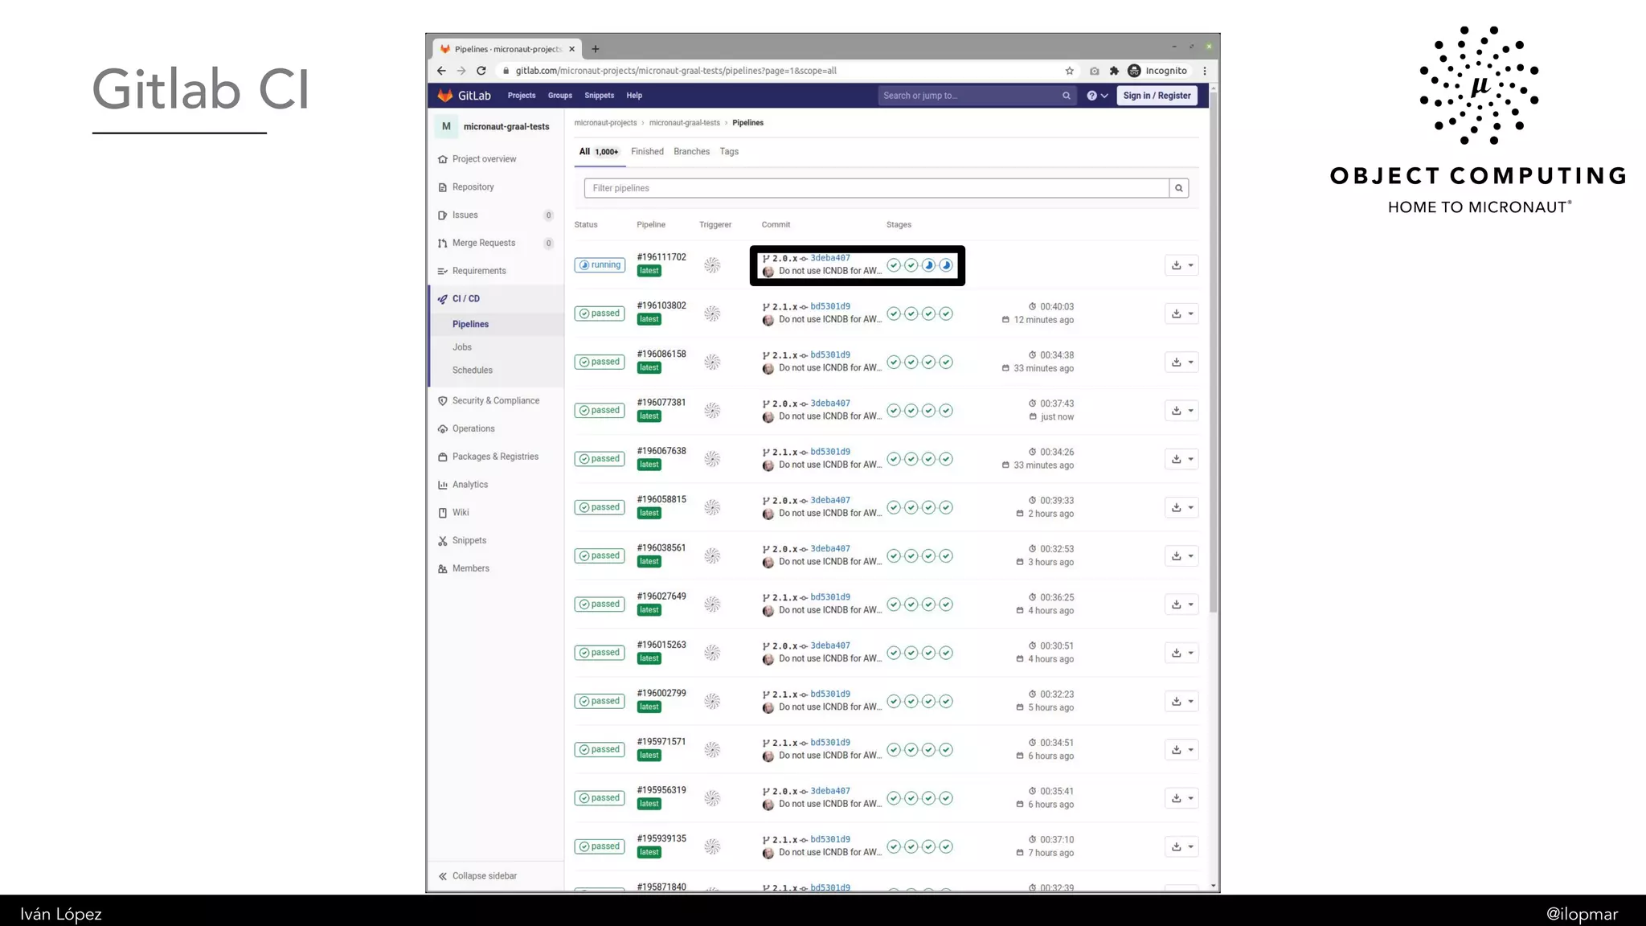Open the Groups menu in navbar
This screenshot has width=1646, height=926.
click(560, 96)
